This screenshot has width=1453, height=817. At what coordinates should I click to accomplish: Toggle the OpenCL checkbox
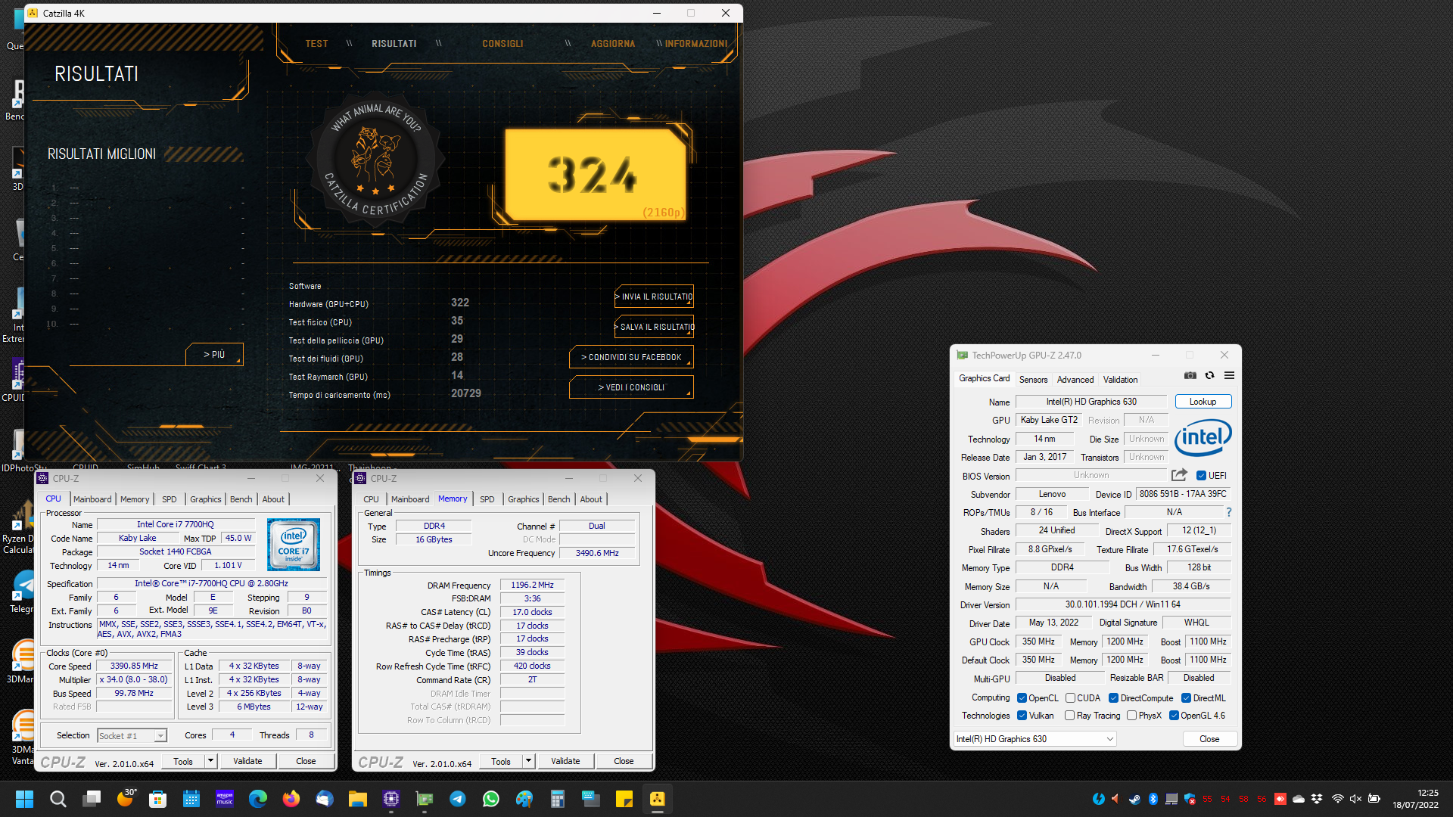[x=1022, y=698]
